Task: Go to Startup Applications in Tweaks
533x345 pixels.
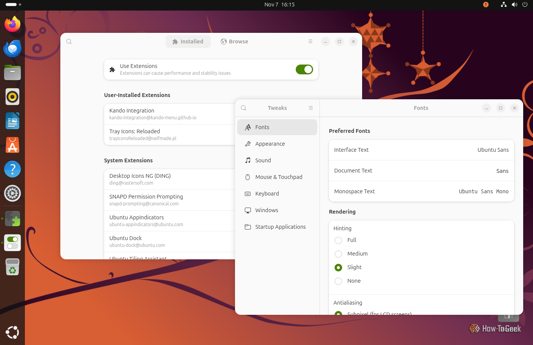Action: (x=280, y=227)
